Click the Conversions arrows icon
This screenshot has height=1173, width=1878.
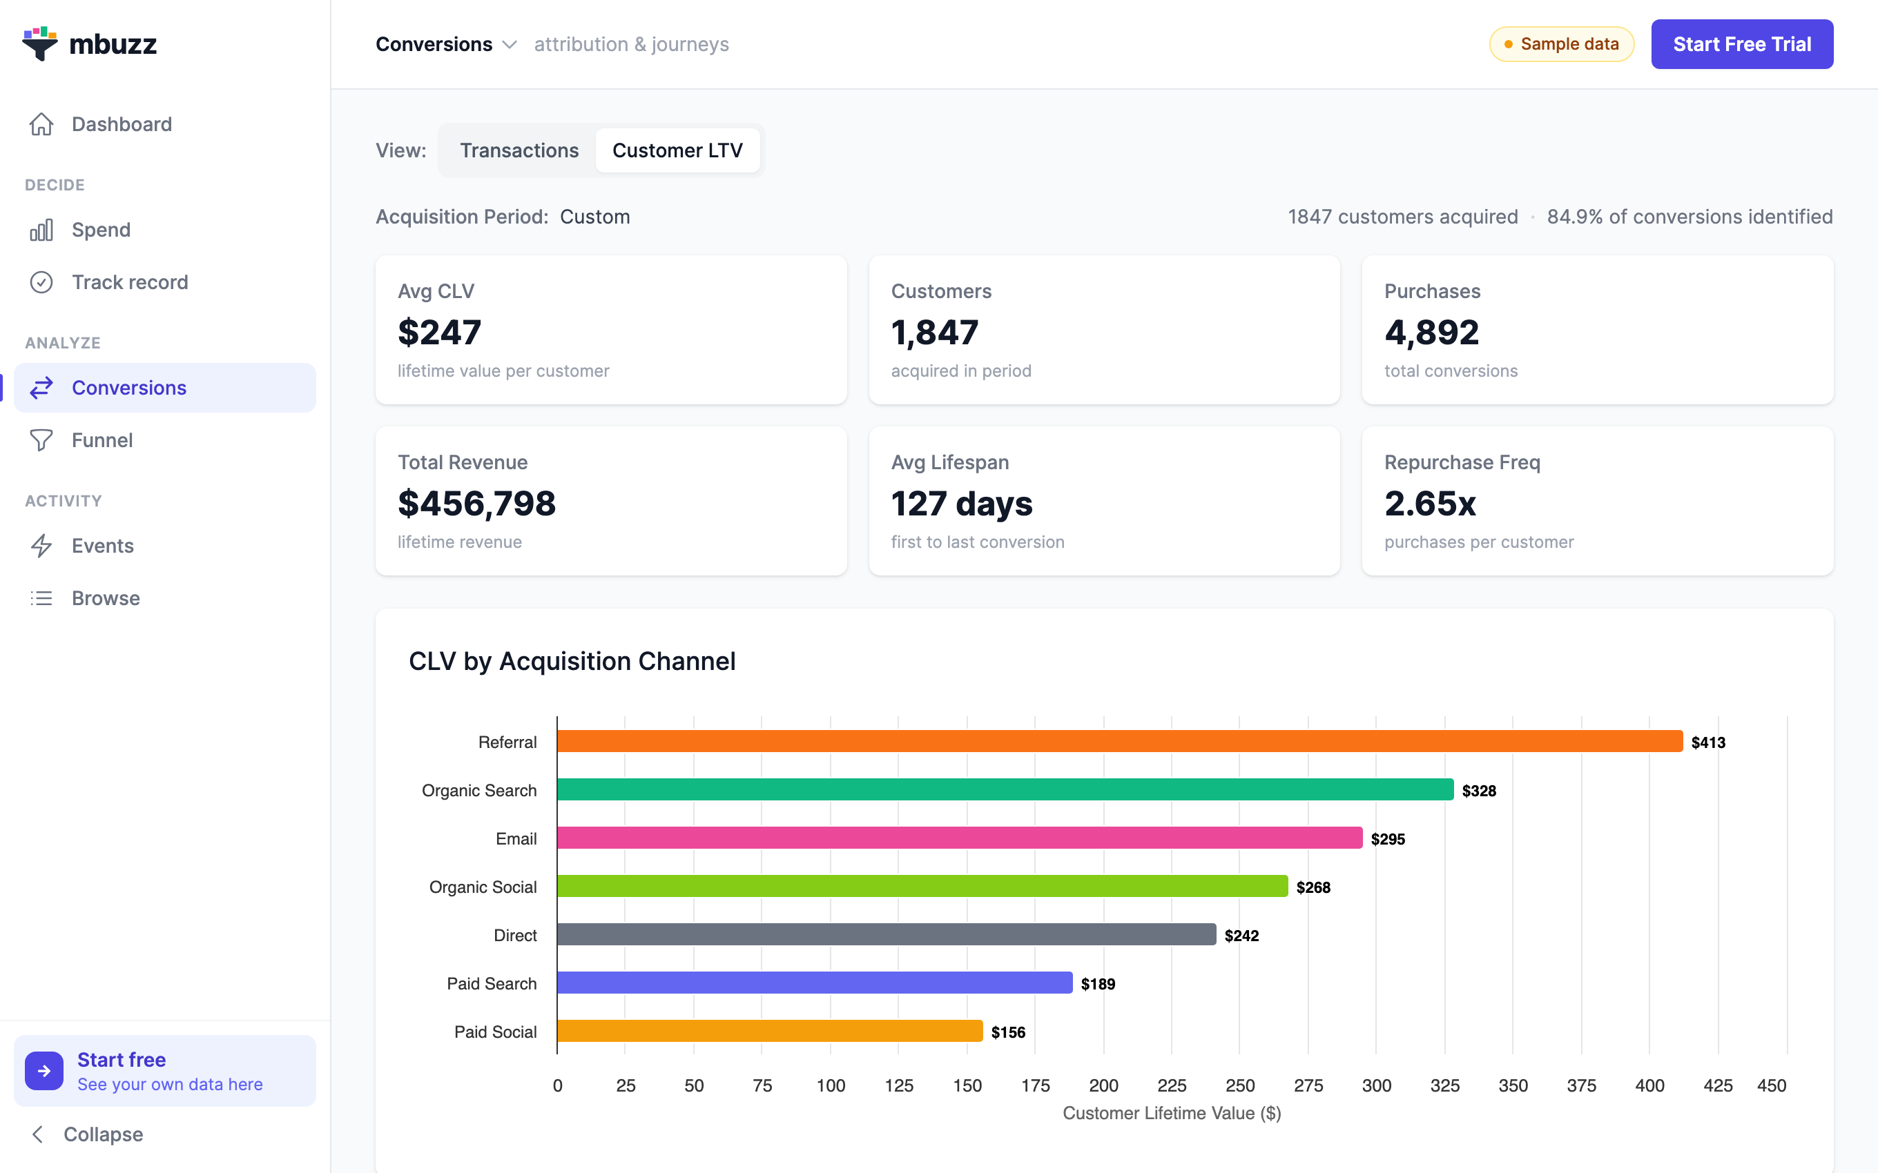coord(41,388)
